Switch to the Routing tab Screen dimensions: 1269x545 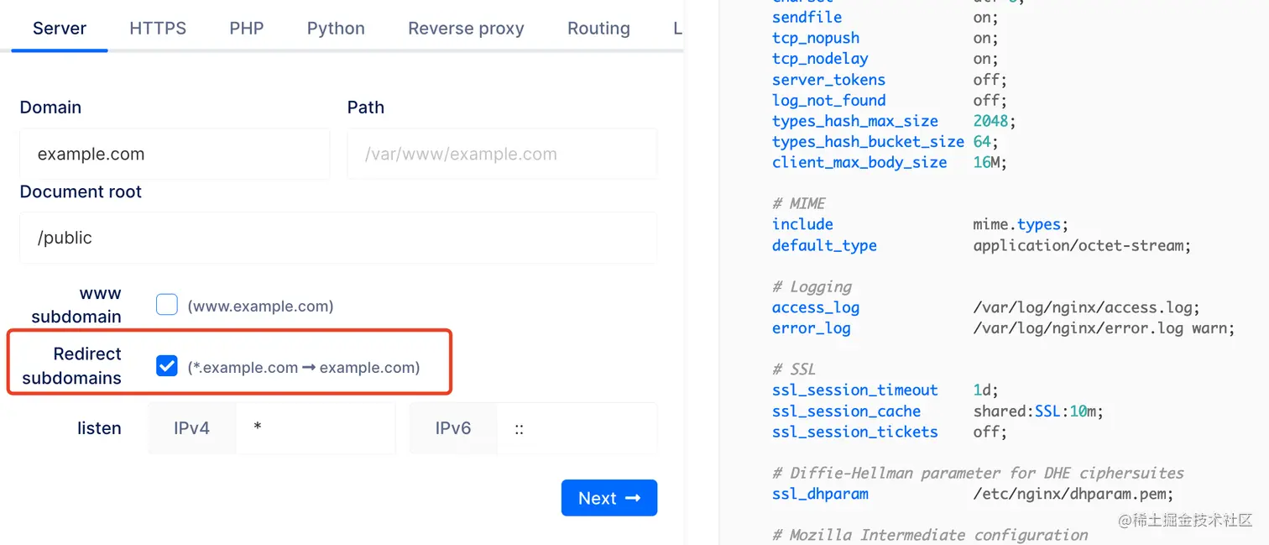pos(598,28)
